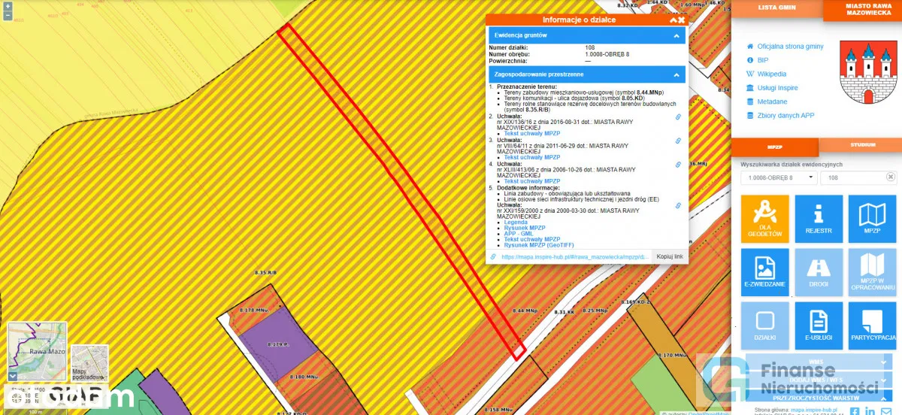Collapse the Ewidencja gruntów section

676,35
